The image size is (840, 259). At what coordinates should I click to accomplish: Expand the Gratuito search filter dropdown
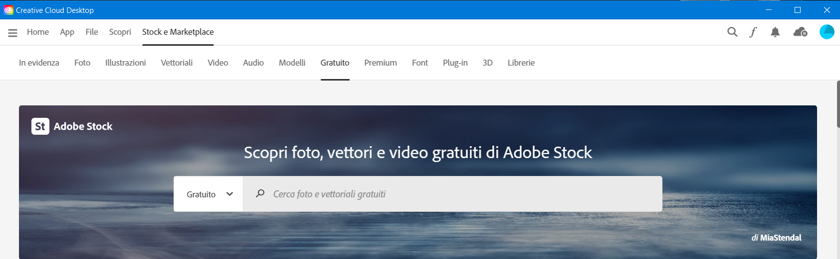(x=209, y=194)
